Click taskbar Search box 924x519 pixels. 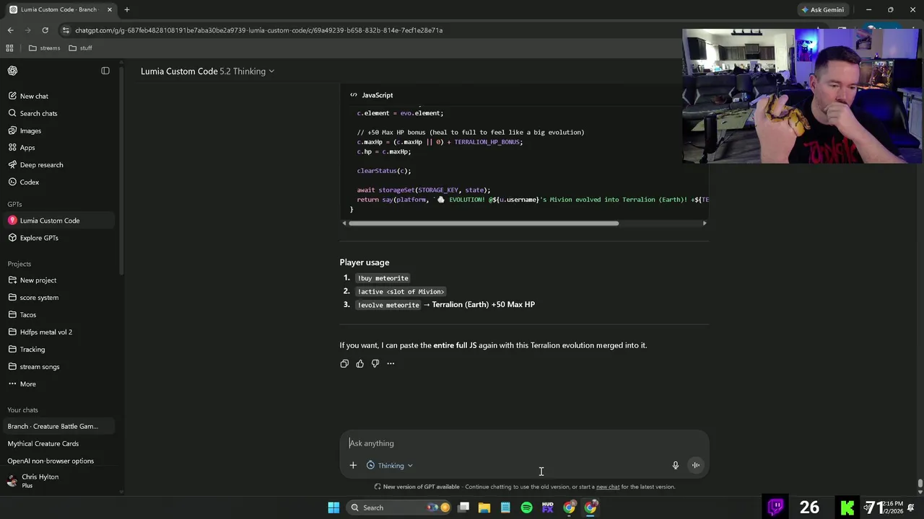point(400,507)
